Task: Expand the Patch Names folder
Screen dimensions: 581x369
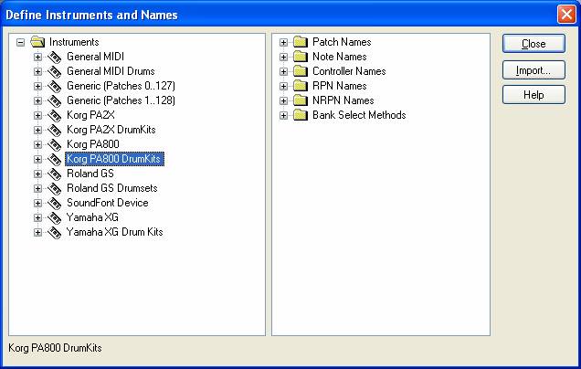Action: pos(283,42)
